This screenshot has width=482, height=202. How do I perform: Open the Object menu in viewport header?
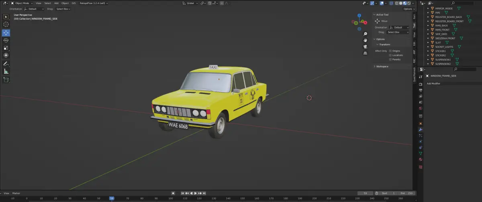(x=65, y=3)
